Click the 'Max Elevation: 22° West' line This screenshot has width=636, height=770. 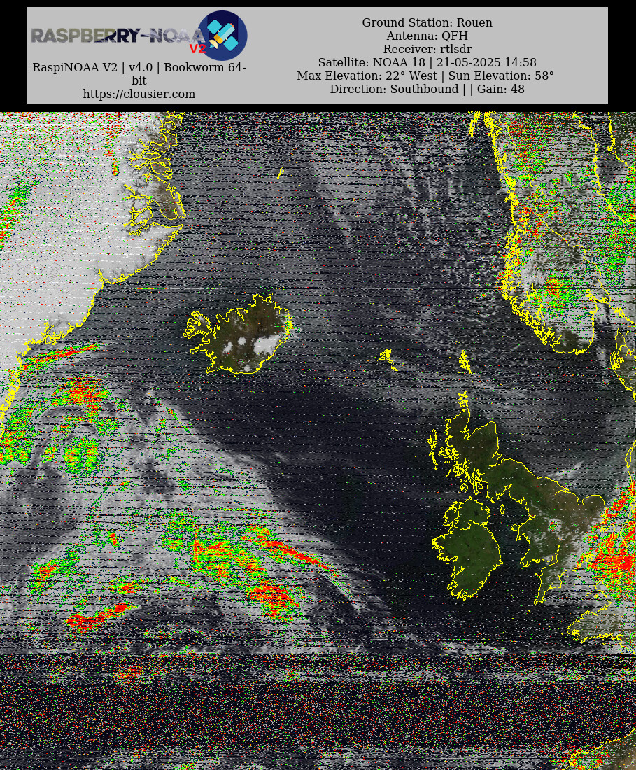coord(425,76)
